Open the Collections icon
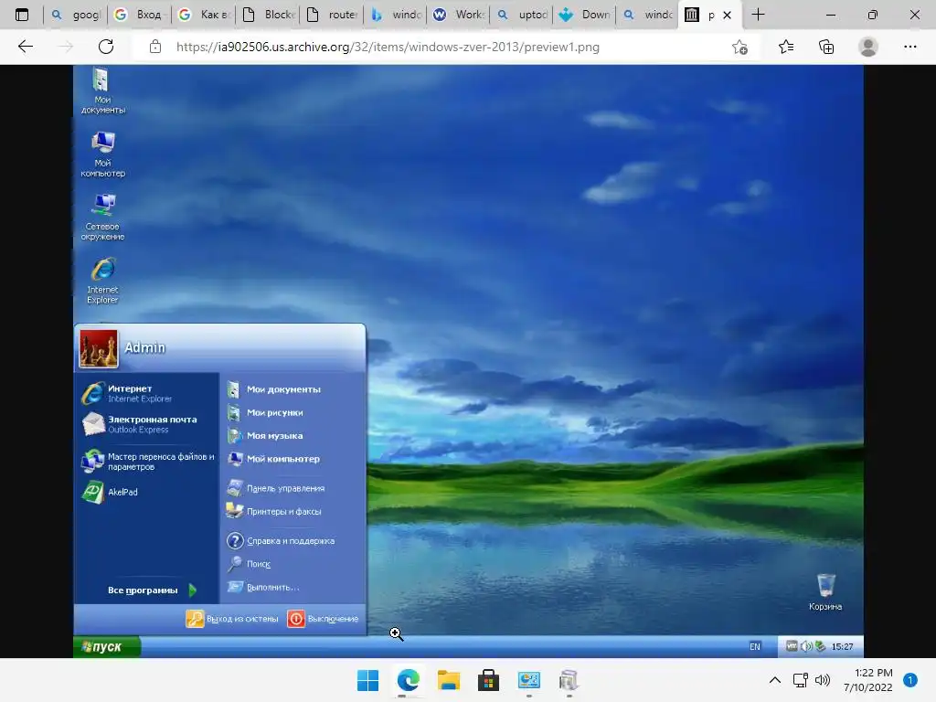The image size is (936, 702). [826, 47]
